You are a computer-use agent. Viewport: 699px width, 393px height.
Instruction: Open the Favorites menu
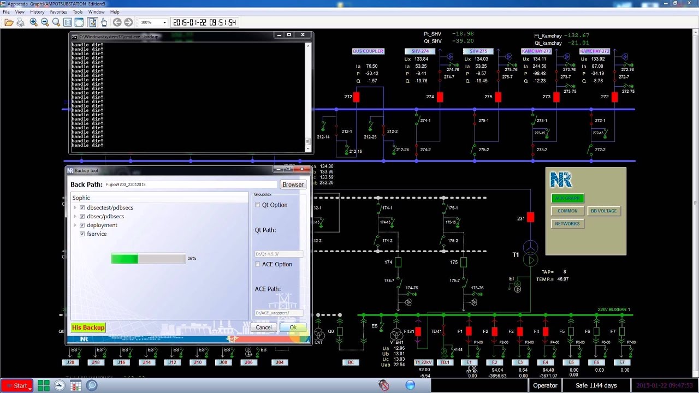[x=58, y=12]
